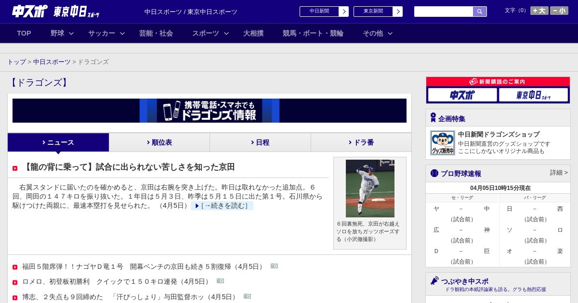The image size is (578, 303).
Task: Open 大相撲 section
Action: [253, 33]
